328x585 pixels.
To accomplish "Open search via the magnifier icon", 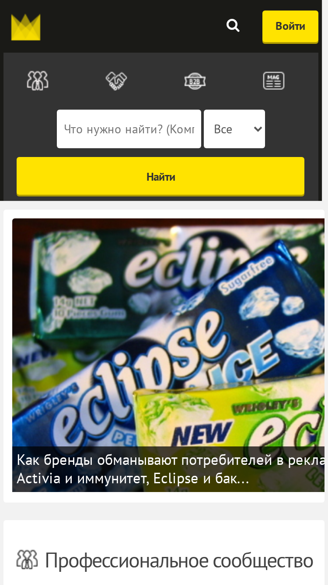I will pos(233,25).
